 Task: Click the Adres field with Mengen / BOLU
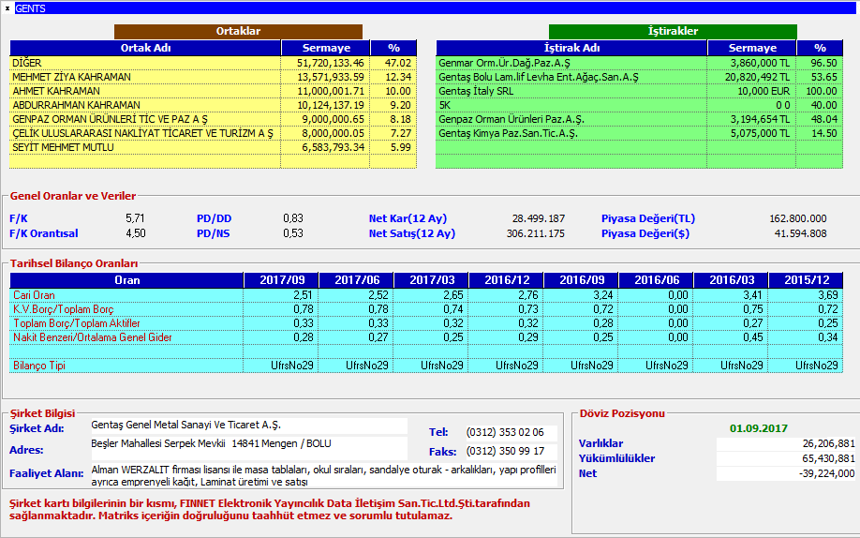pyautogui.click(x=249, y=448)
